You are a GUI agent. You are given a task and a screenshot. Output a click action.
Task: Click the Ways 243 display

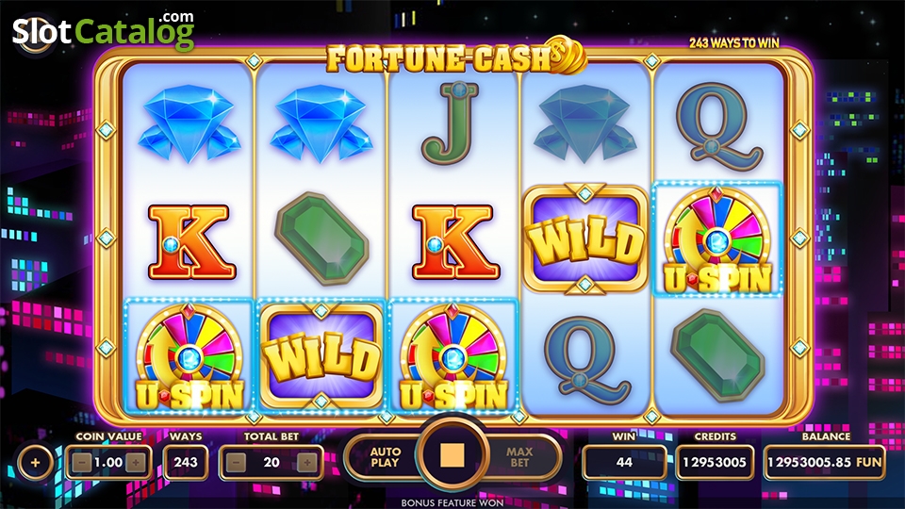click(x=186, y=462)
